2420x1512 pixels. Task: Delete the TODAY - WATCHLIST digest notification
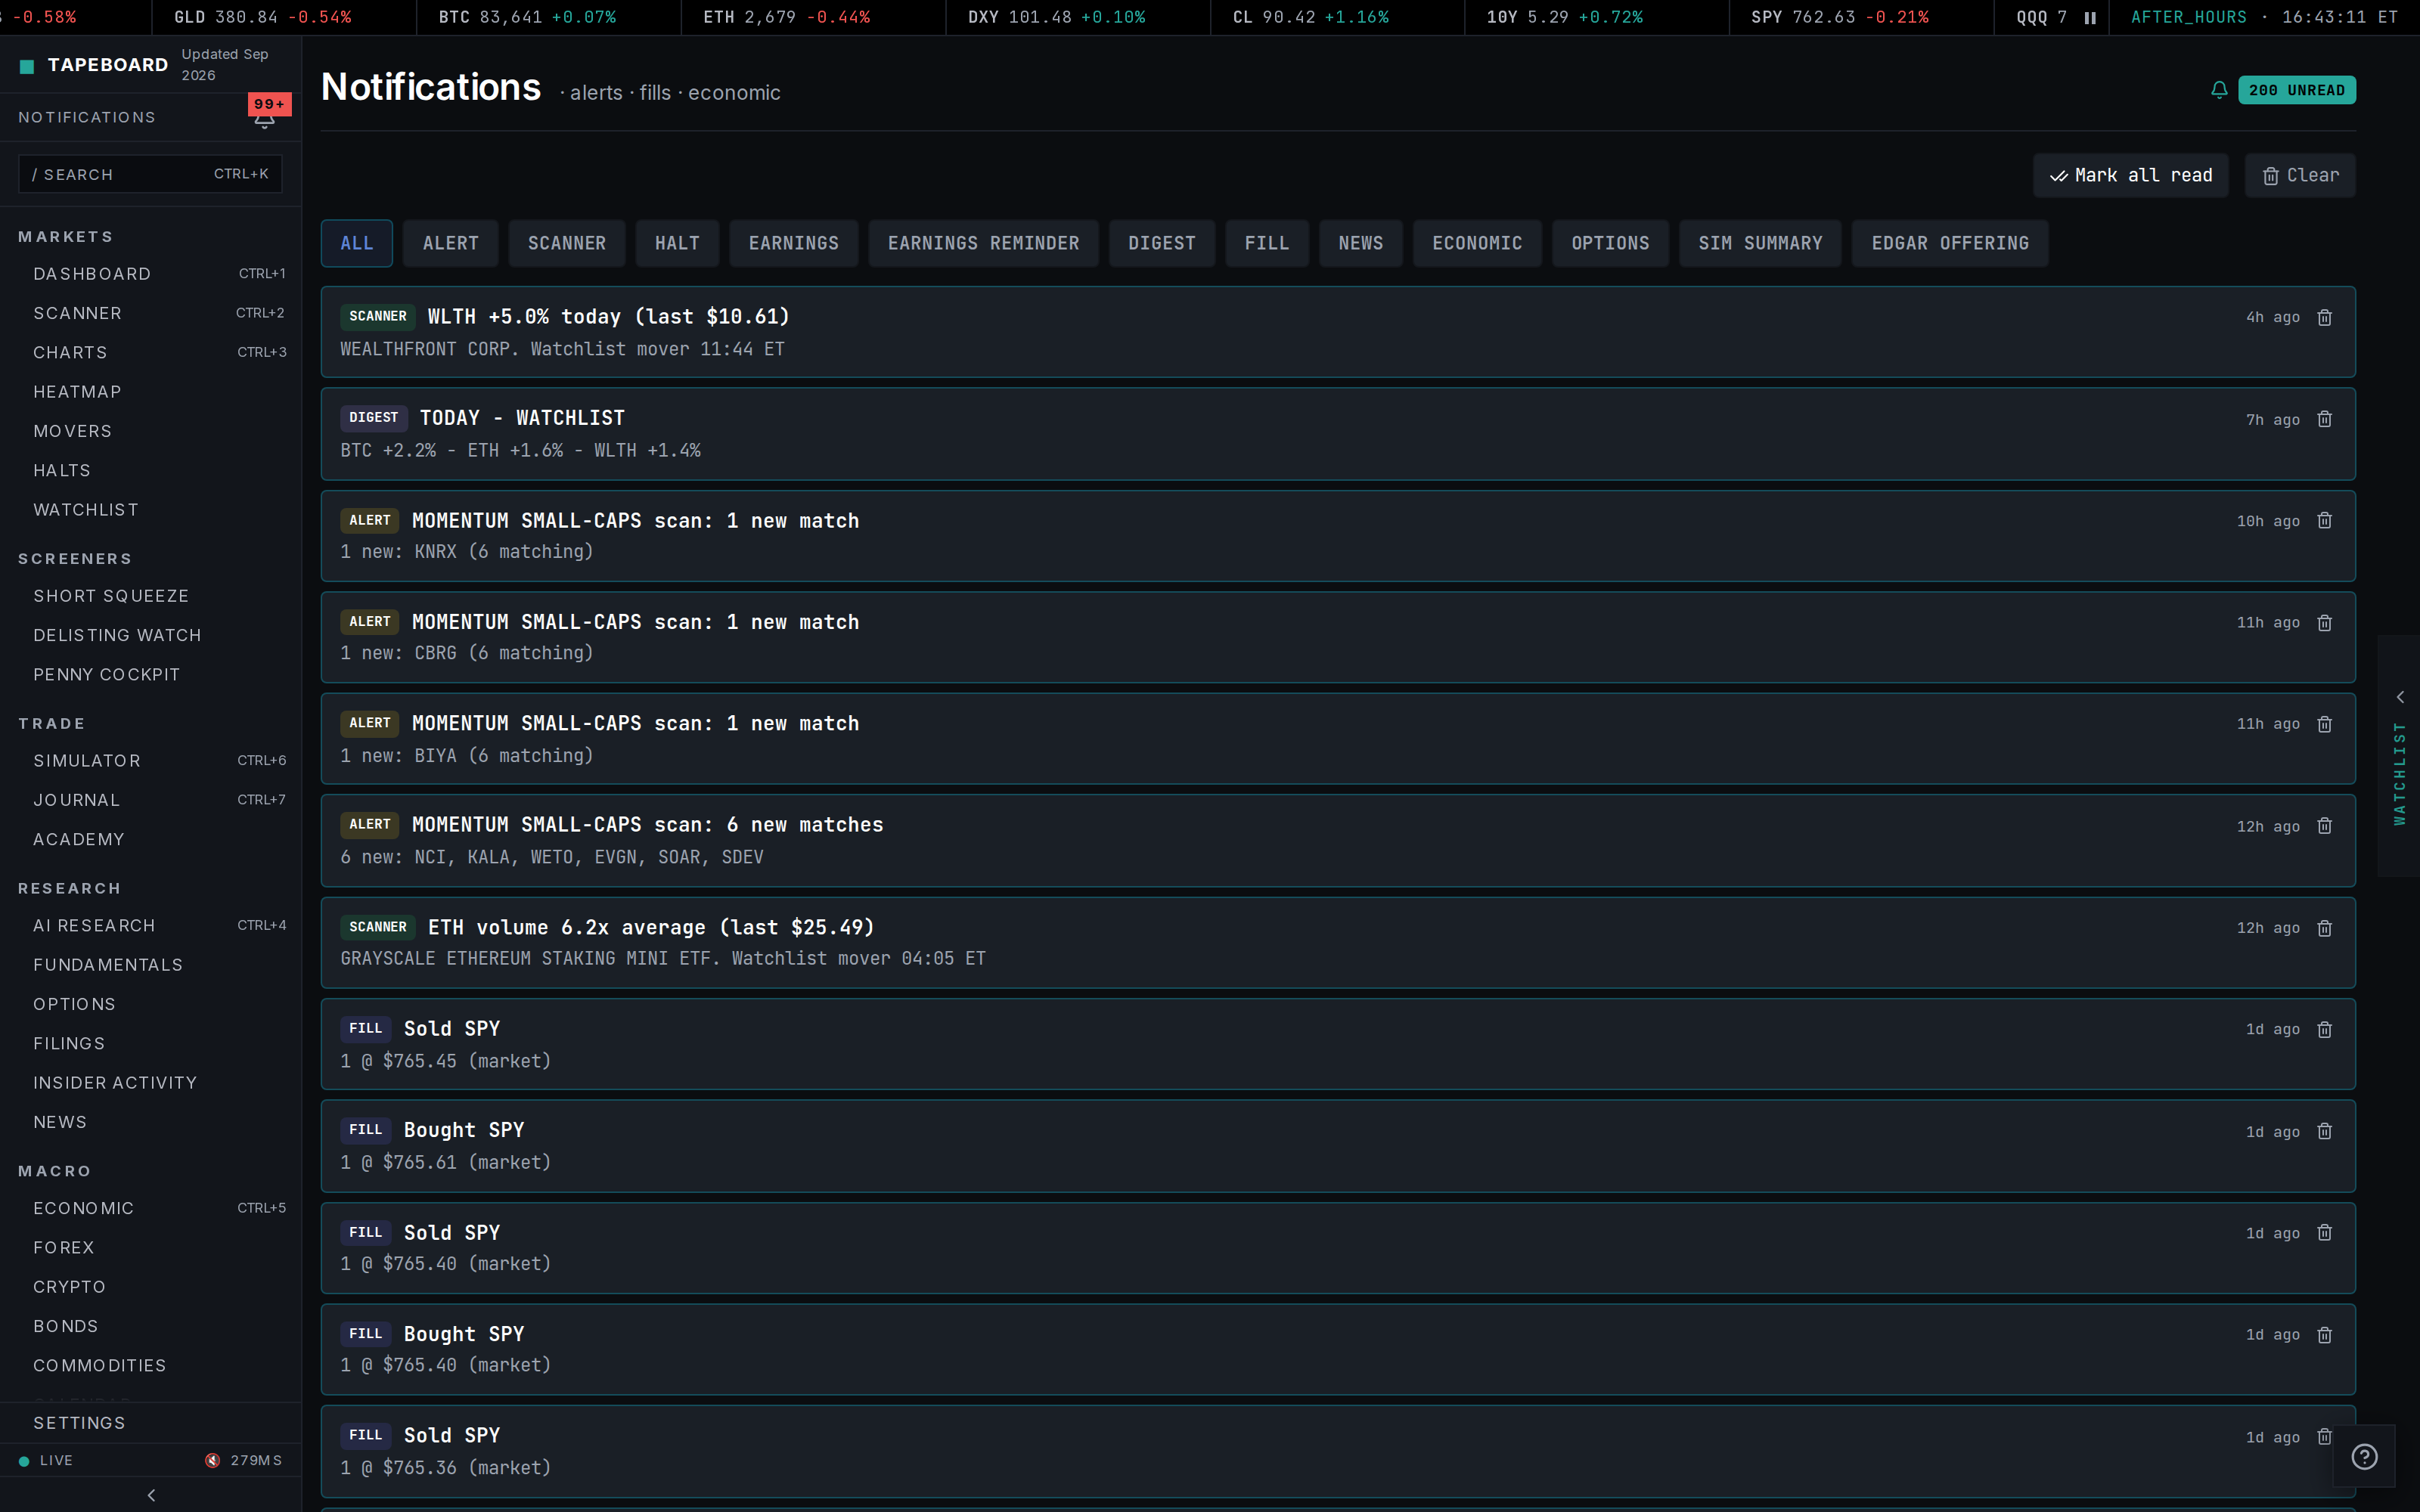(x=2324, y=419)
